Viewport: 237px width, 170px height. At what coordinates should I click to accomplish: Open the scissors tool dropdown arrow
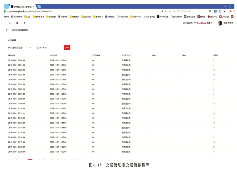click(227, 11)
